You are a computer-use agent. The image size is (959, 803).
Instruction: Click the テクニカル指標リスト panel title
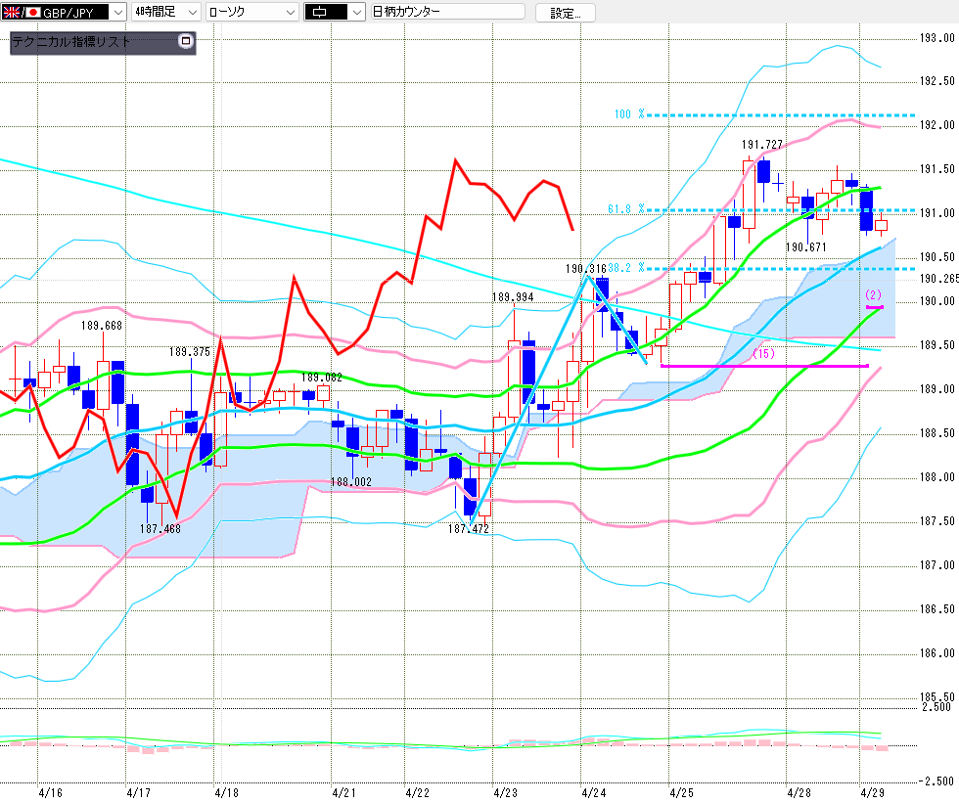(x=71, y=41)
